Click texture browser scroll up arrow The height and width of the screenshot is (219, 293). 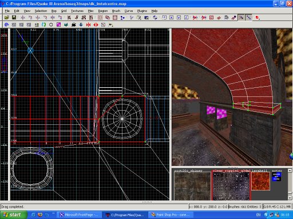coord(290,171)
